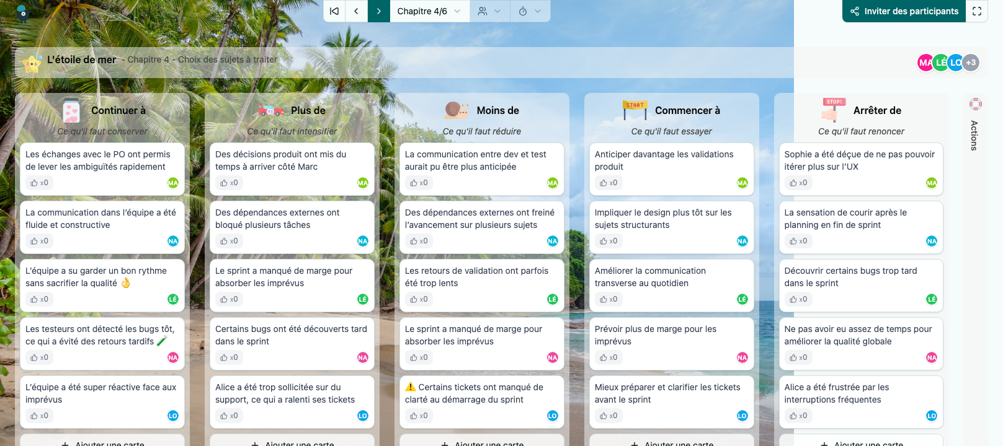The image size is (1003, 446).
Task: Select the 'Arrêter de' column header
Action: [876, 110]
